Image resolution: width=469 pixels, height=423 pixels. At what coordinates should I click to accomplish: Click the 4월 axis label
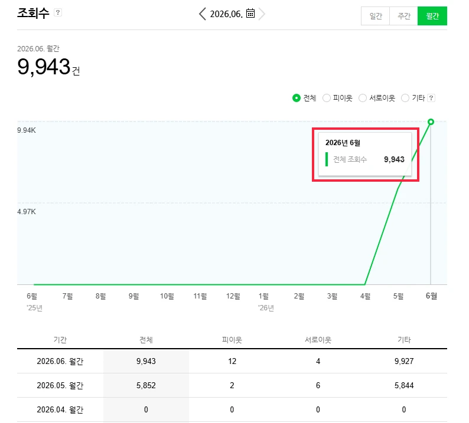pos(365,296)
